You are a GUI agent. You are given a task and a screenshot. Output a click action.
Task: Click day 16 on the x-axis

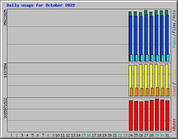[x=89, y=135]
